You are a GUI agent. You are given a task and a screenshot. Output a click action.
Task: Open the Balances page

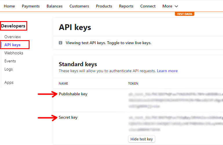54,6
